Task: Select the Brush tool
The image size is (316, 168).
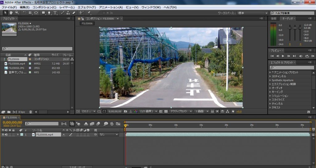Action: (x=62, y=13)
